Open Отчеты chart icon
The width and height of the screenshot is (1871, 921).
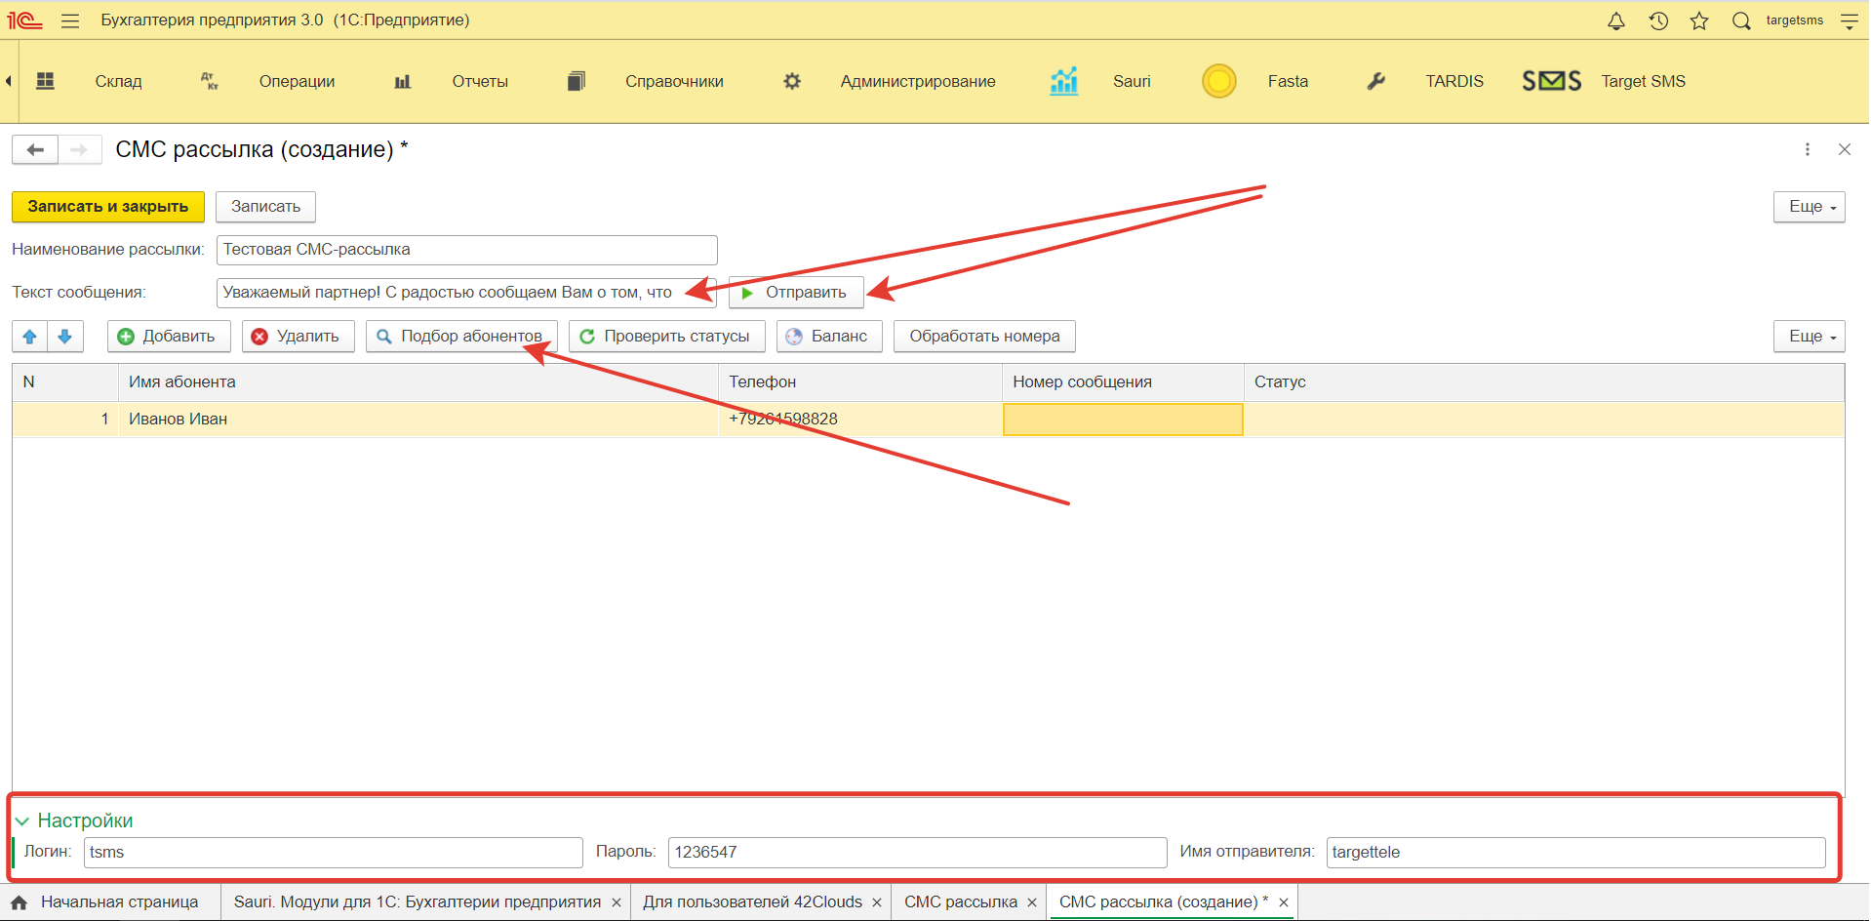tap(402, 81)
